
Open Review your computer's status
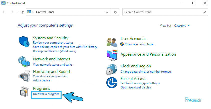pos(53,43)
